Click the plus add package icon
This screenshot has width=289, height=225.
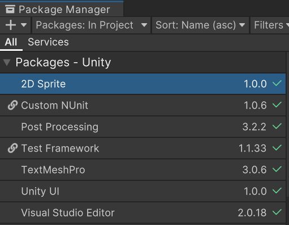click(11, 25)
